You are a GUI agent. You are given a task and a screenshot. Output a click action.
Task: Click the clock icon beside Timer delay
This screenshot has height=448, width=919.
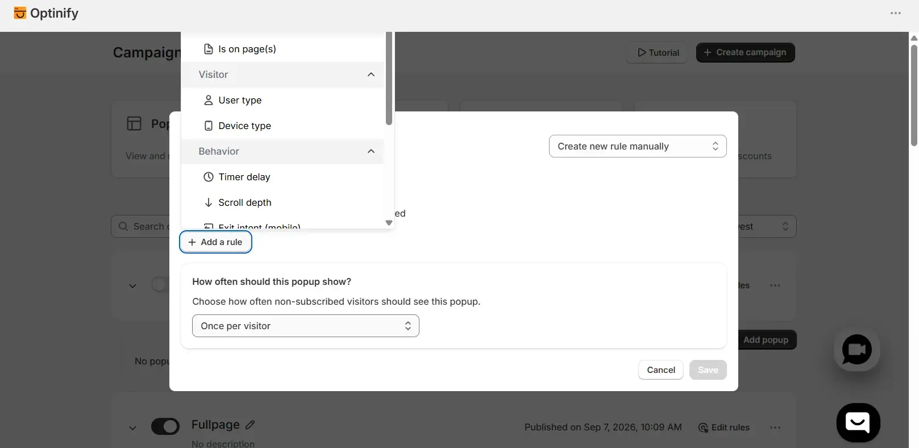click(x=209, y=177)
